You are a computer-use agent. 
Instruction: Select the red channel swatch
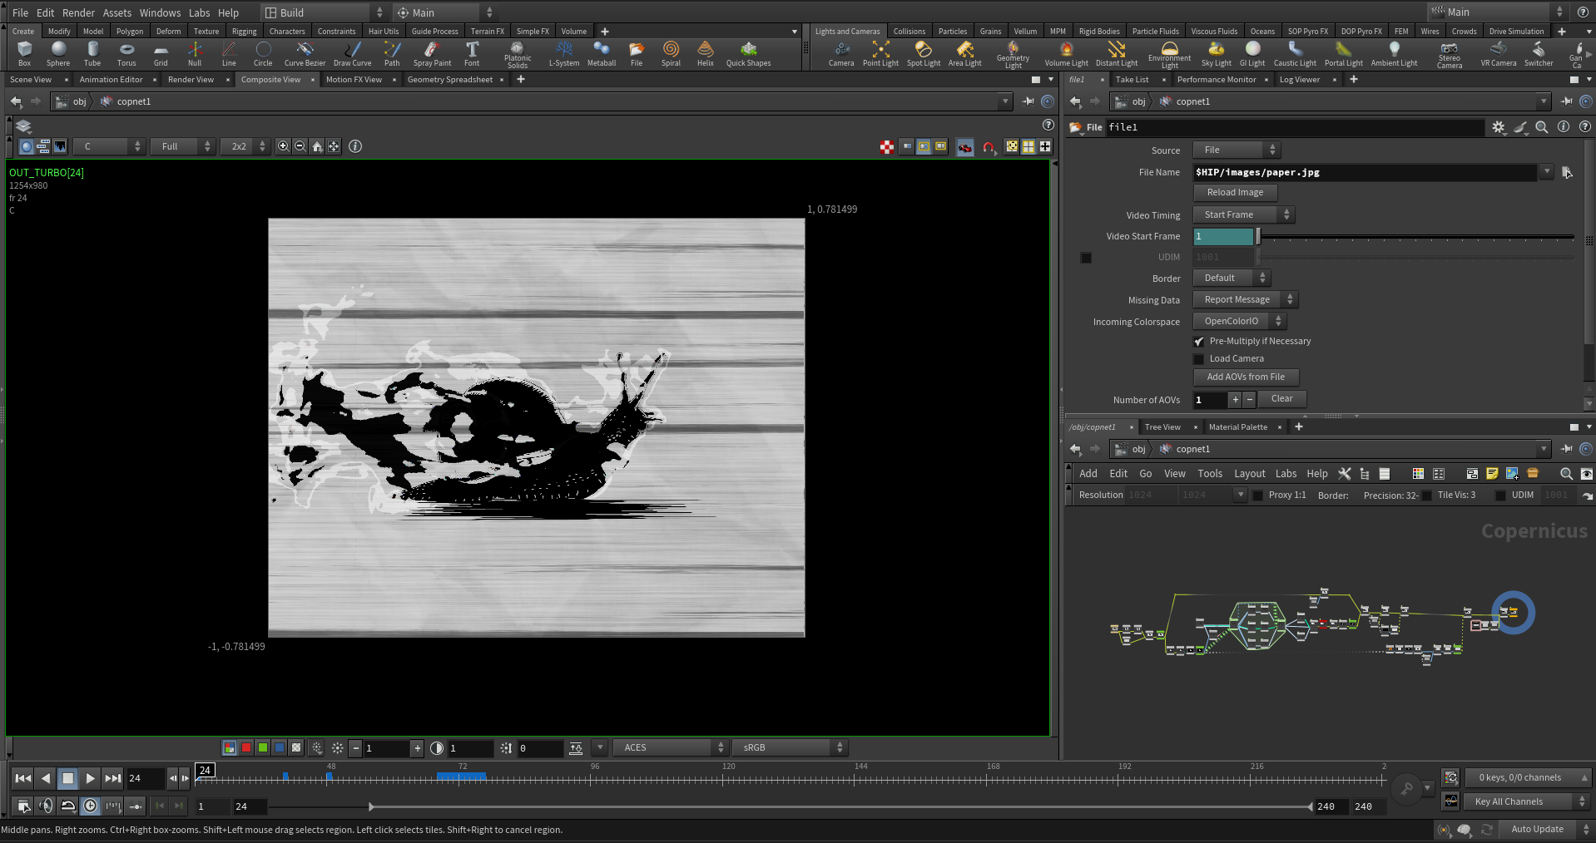tap(246, 748)
